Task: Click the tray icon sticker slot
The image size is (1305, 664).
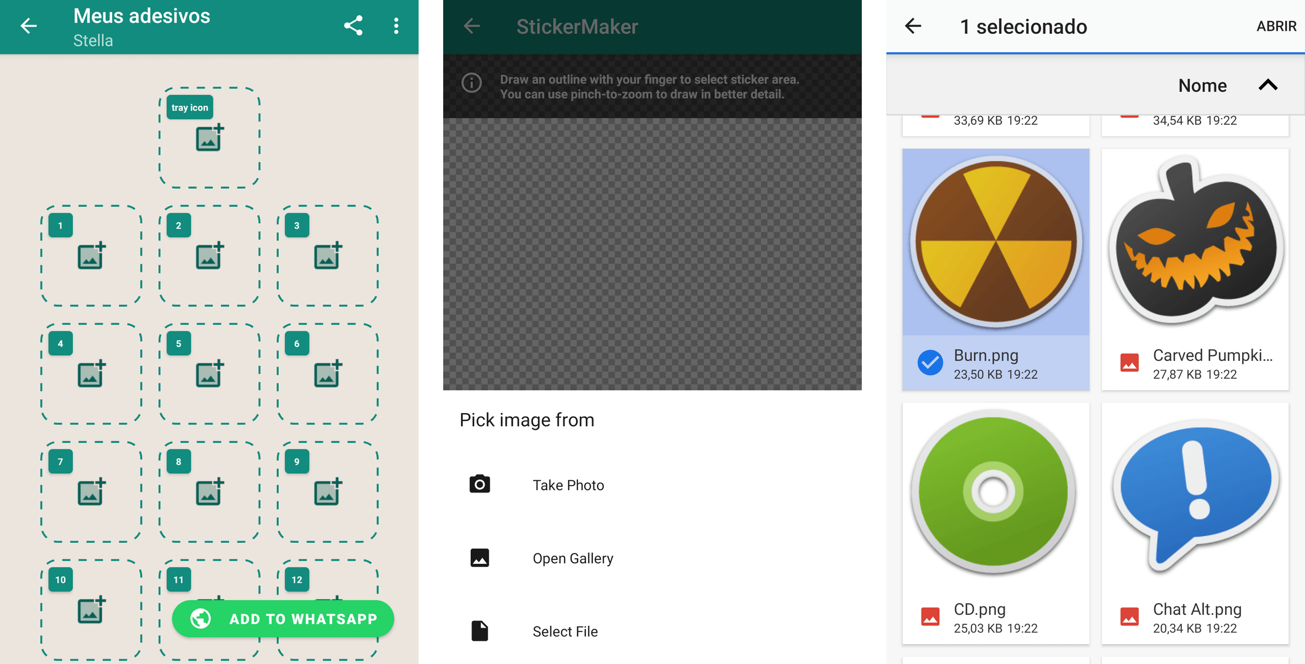Action: point(209,135)
